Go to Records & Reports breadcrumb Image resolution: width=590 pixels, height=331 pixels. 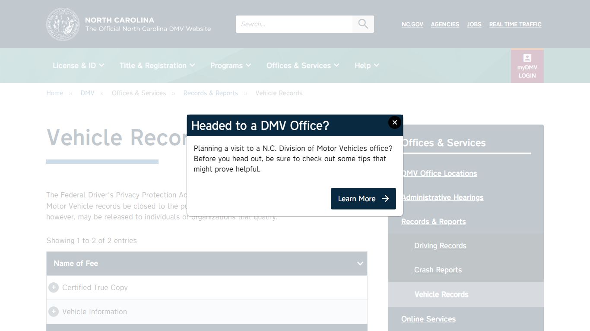pyautogui.click(x=211, y=93)
